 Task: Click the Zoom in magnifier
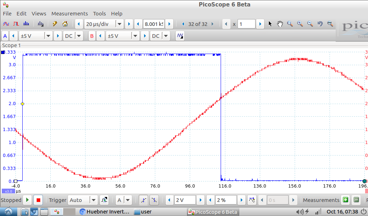300,24
